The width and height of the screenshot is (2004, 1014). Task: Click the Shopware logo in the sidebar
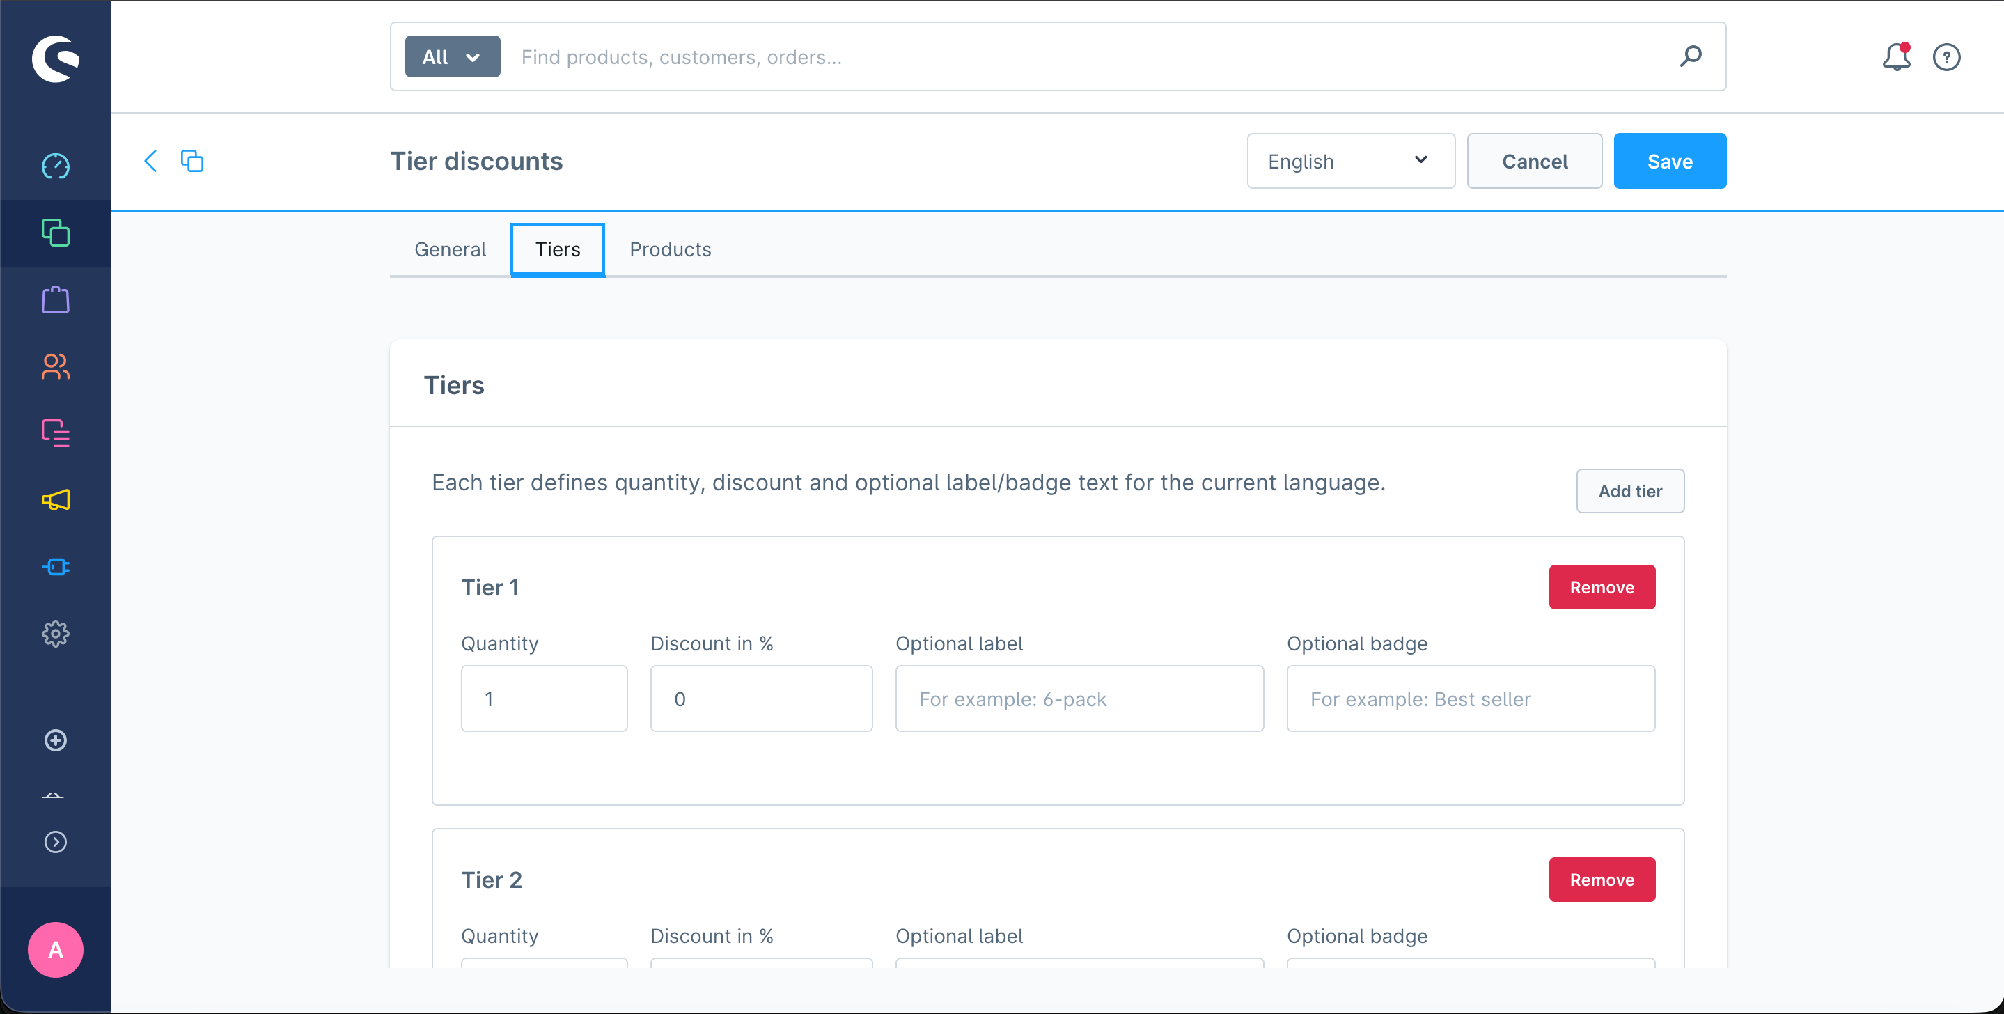(x=55, y=58)
